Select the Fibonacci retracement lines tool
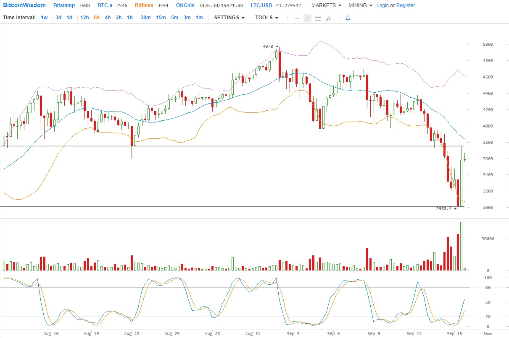The width and height of the screenshot is (509, 338). point(318,18)
